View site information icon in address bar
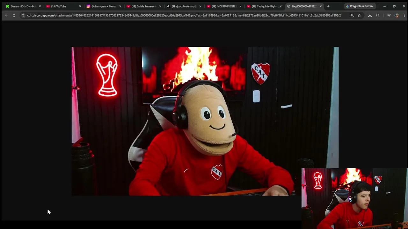The height and width of the screenshot is (229, 408). 23,15
